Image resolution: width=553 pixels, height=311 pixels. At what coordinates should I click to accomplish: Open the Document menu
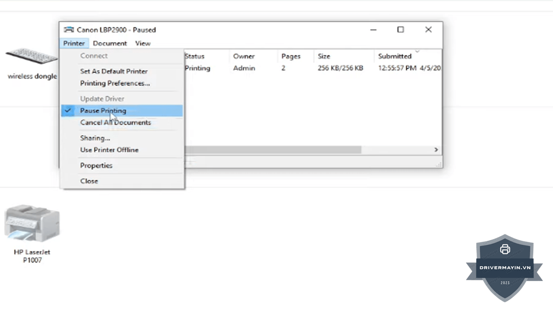pyautogui.click(x=110, y=43)
